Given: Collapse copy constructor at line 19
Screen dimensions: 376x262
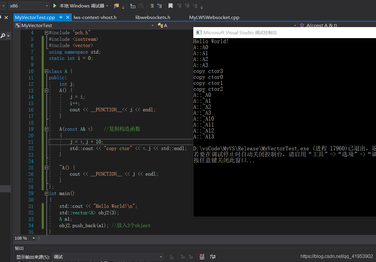Looking at the screenshot, I should [46, 129].
